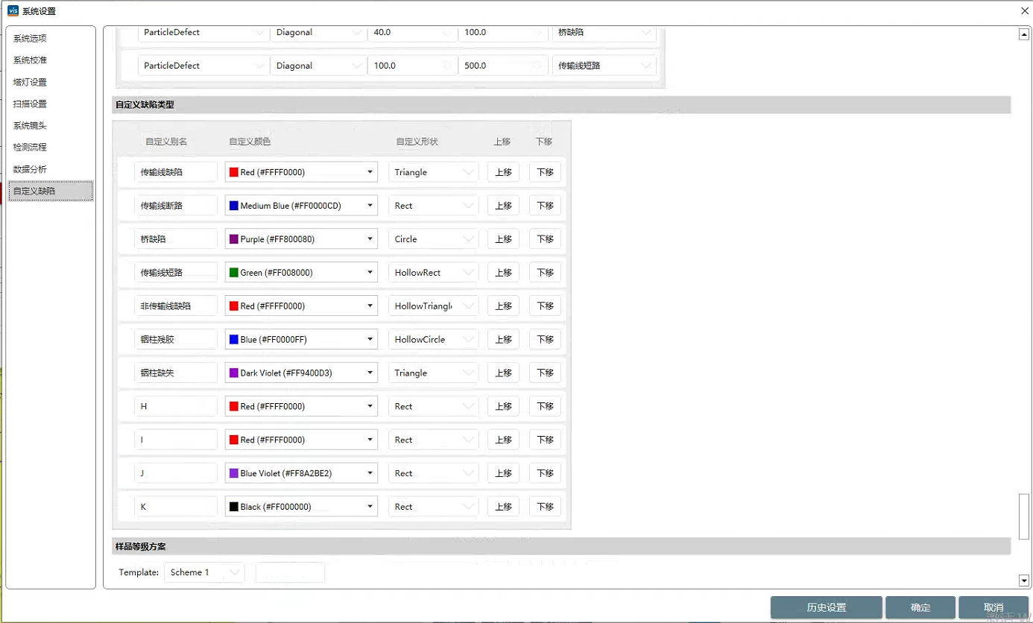
Task: Click the 自定义颜色 column header
Action: (250, 142)
